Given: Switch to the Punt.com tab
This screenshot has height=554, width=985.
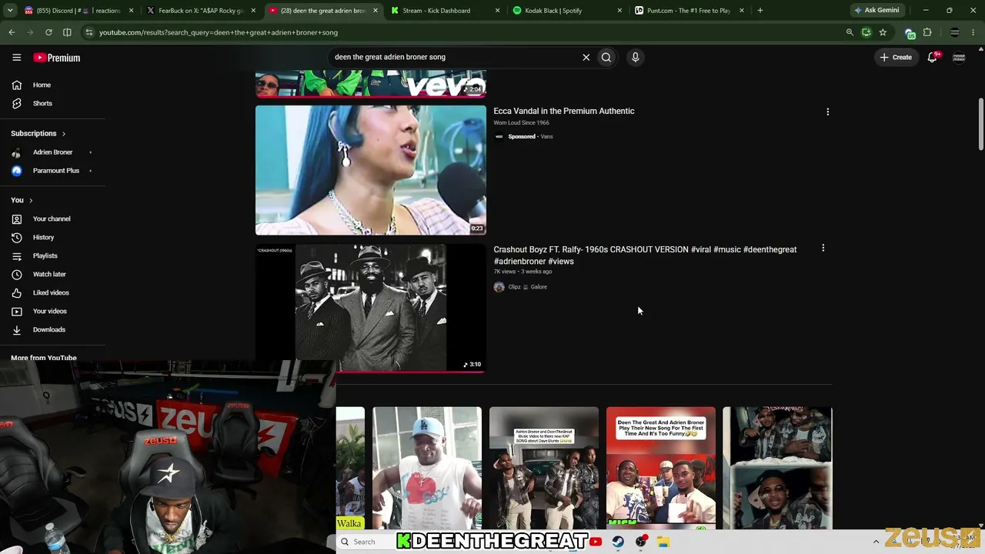Looking at the screenshot, I should click(x=688, y=11).
